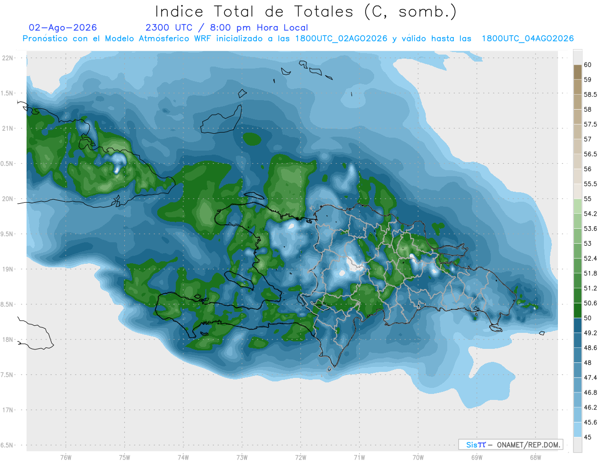
Task: Click the "50" colorbar label
Action: click(x=588, y=318)
